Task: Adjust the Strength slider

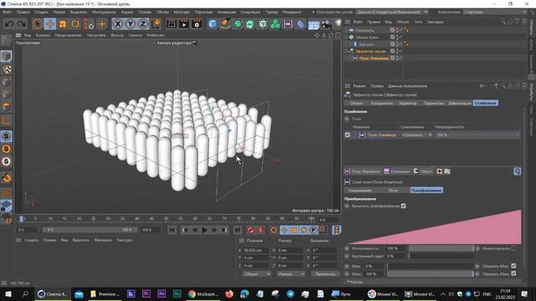Action: [x=441, y=248]
